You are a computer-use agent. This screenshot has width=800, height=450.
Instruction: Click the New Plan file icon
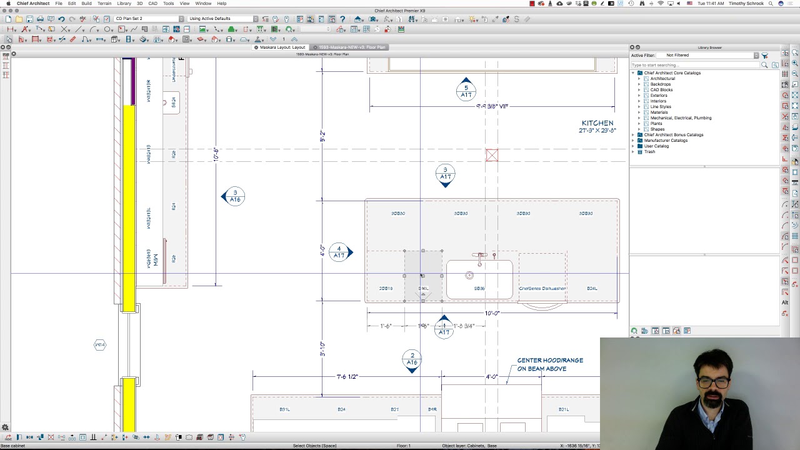(8, 19)
